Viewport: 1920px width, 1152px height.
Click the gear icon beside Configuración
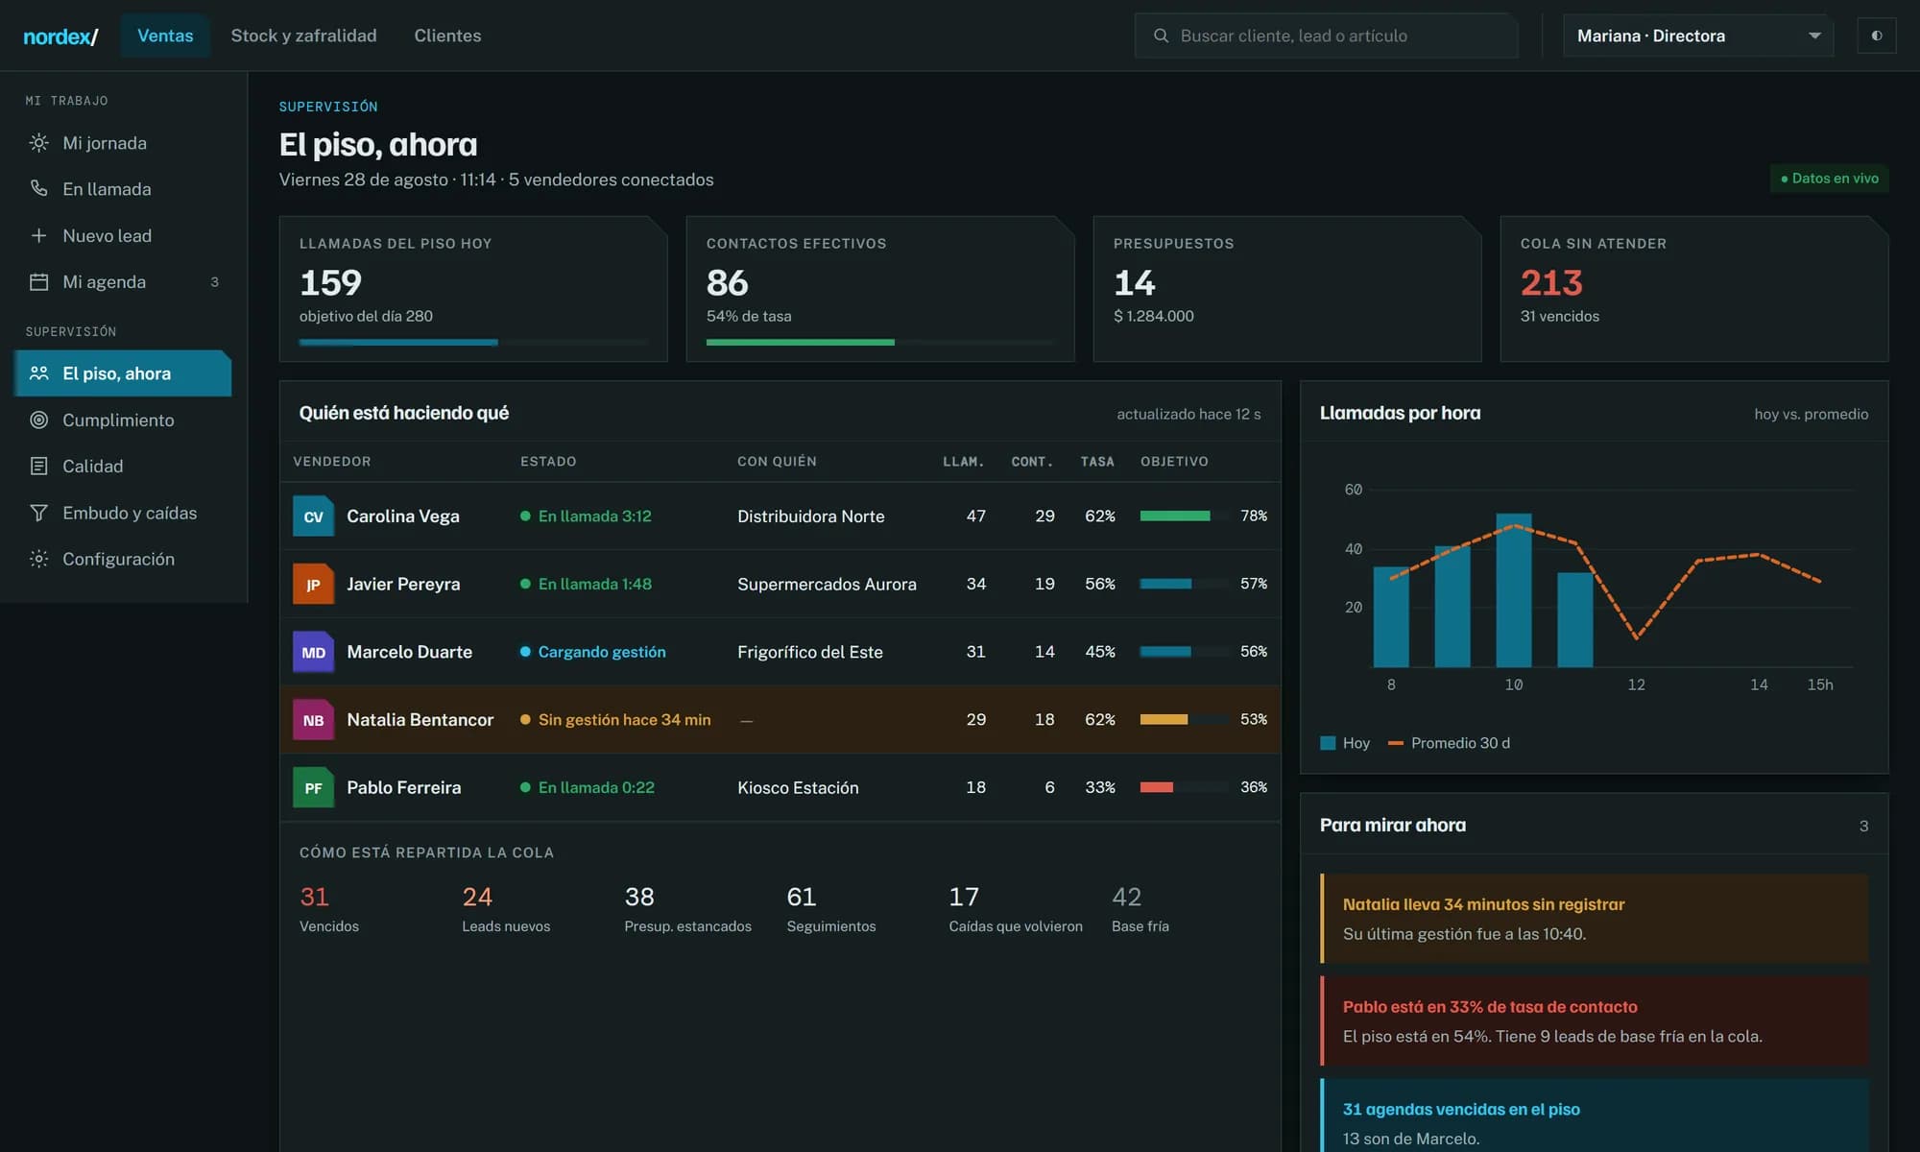tap(38, 559)
